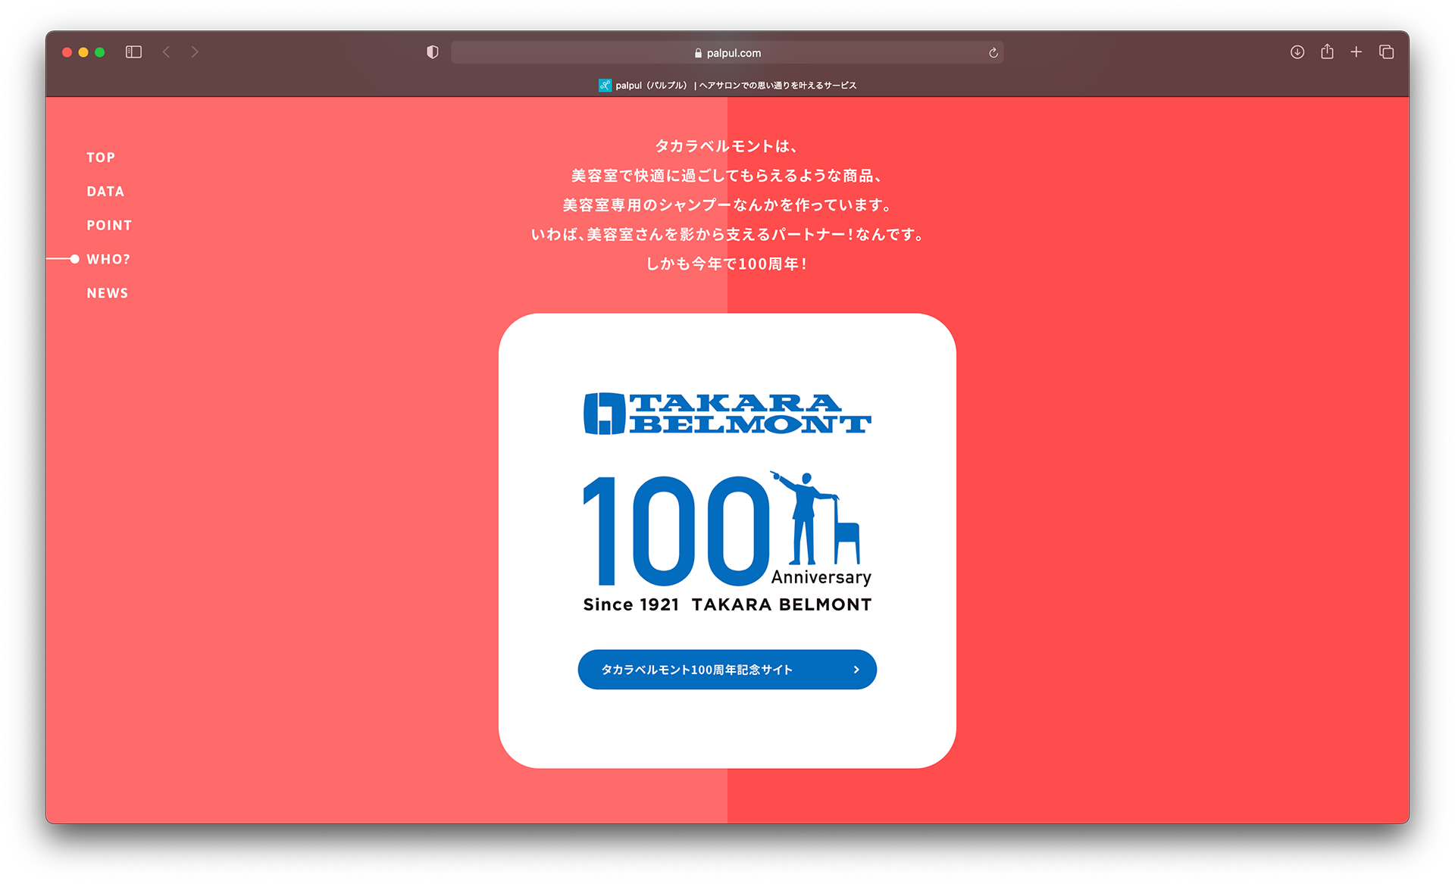The width and height of the screenshot is (1455, 884).
Task: Jump to the WHO? section
Action: [x=108, y=259]
